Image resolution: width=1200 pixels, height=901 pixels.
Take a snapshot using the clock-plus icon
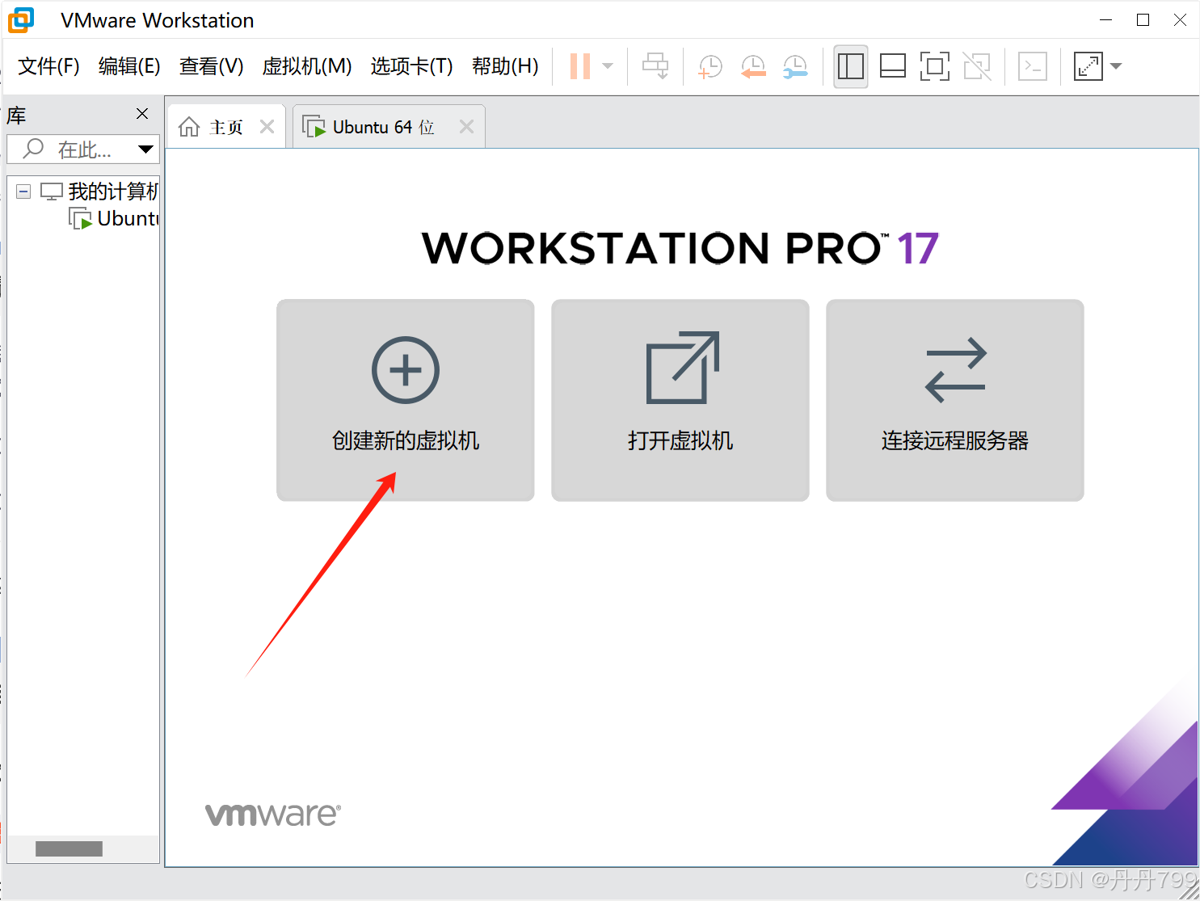[x=710, y=67]
